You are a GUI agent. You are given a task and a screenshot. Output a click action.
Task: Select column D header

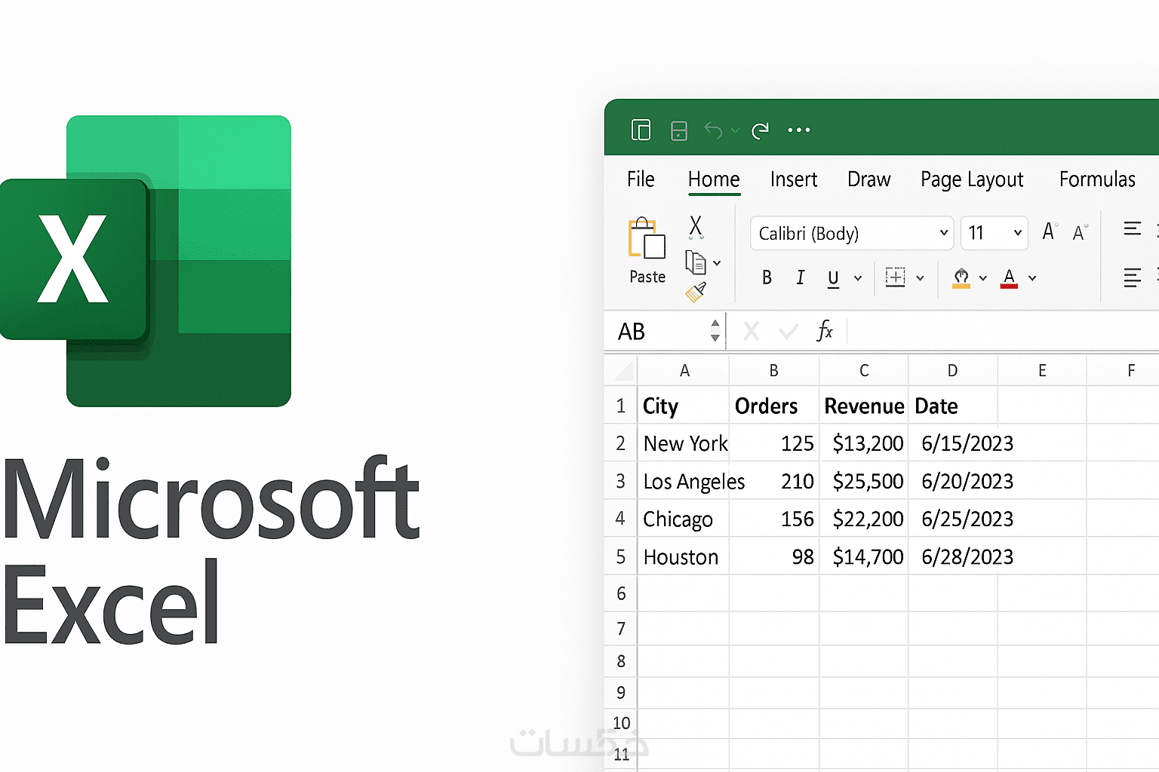952,371
